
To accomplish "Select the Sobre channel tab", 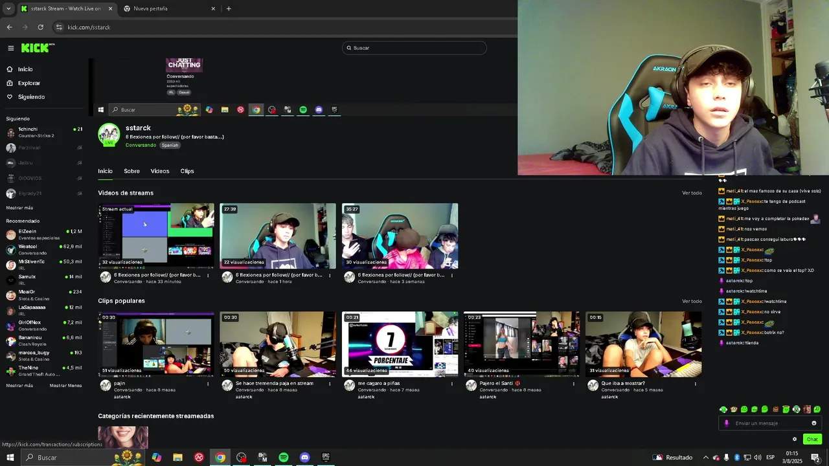I will coord(131,171).
